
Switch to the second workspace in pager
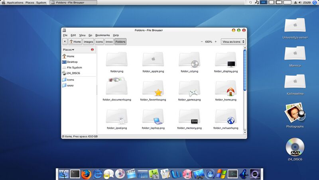coord(271,2)
